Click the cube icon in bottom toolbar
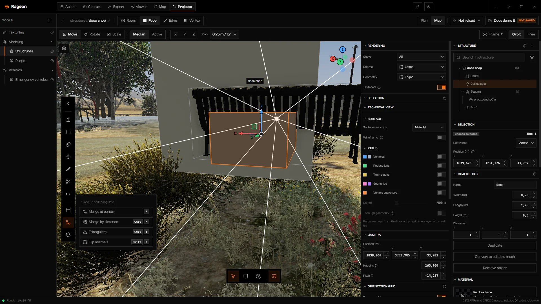 click(258, 276)
